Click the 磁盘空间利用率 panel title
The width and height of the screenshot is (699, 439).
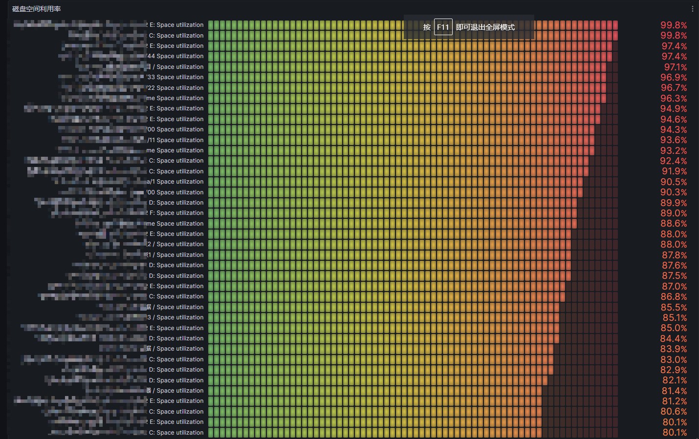(x=37, y=9)
